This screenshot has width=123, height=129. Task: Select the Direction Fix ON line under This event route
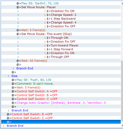pyautogui.click(x=61, y=53)
